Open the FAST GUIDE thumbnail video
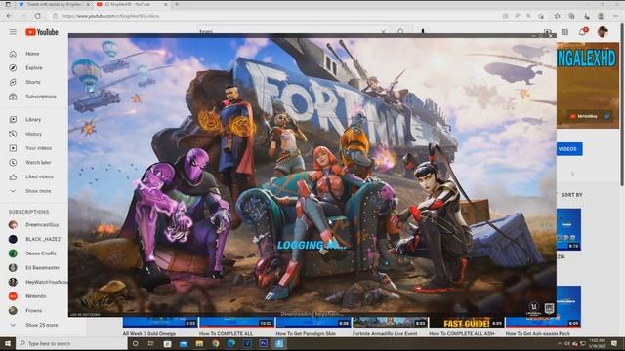 [x=467, y=323]
